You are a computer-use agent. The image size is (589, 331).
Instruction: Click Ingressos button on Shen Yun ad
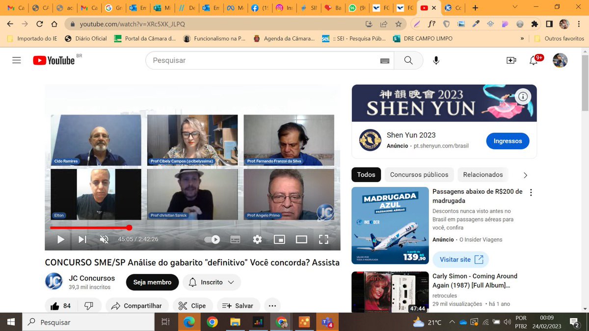tap(508, 141)
